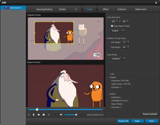This screenshot has width=160, height=125.
Task: Decrease crop height with down arrow
Action: tap(128, 22)
